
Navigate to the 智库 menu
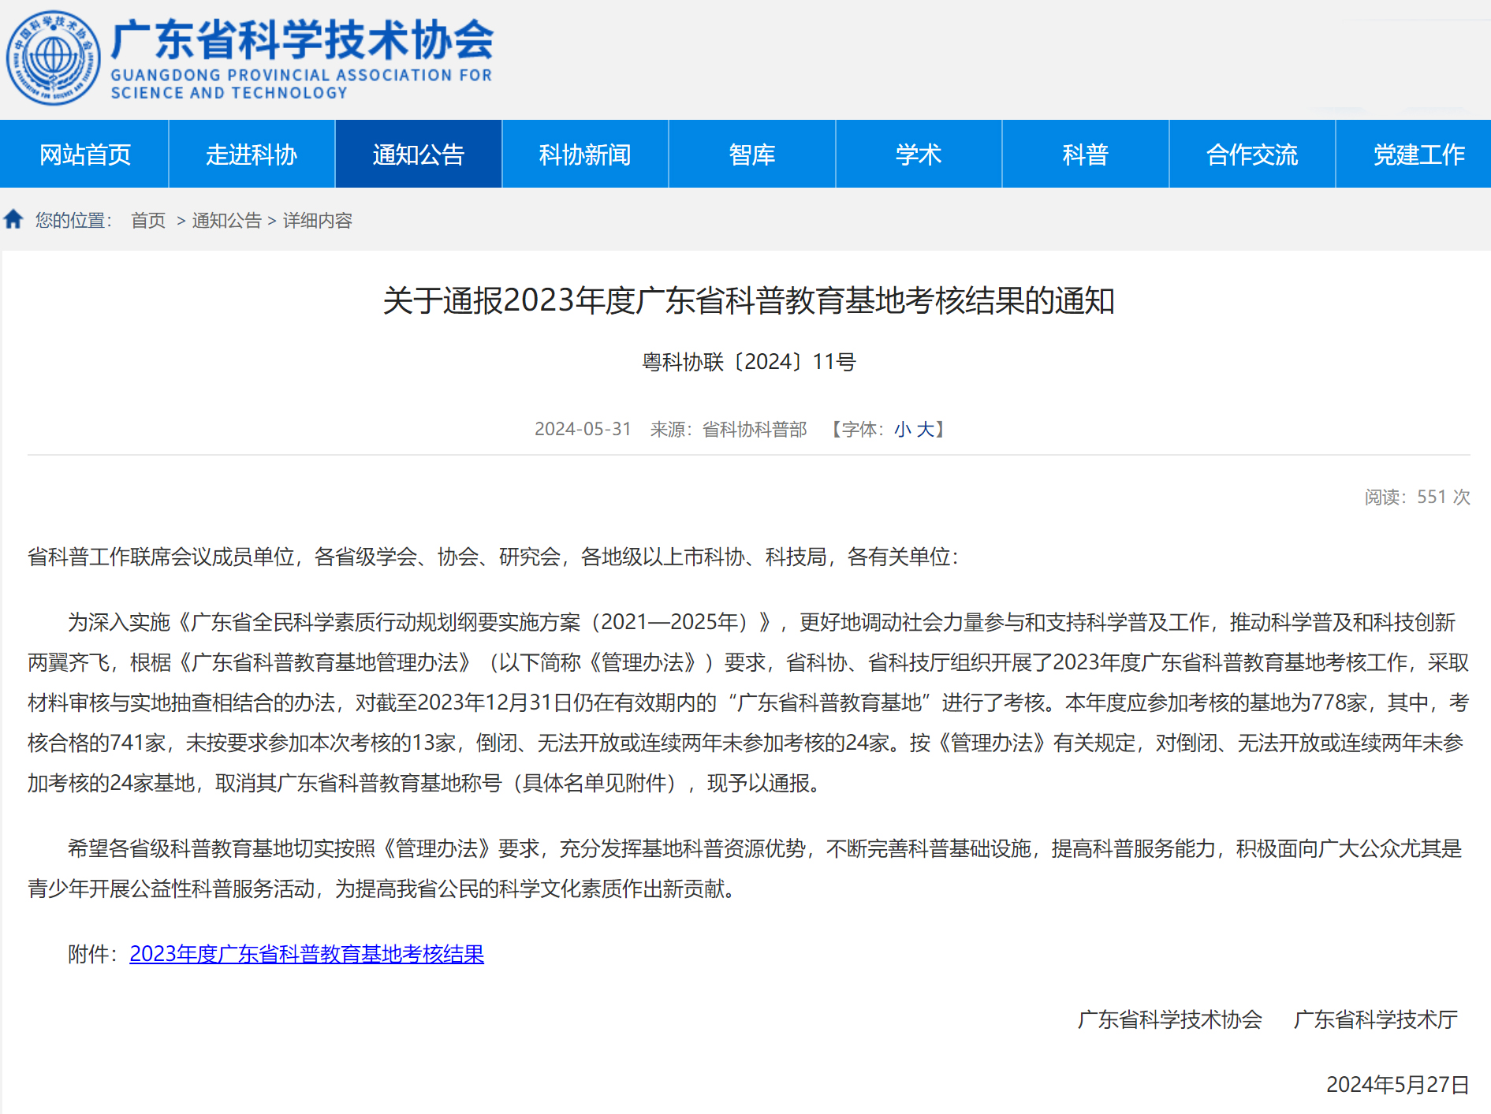pos(751,155)
